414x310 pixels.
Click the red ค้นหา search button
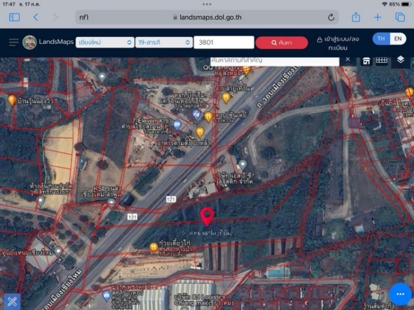point(281,43)
